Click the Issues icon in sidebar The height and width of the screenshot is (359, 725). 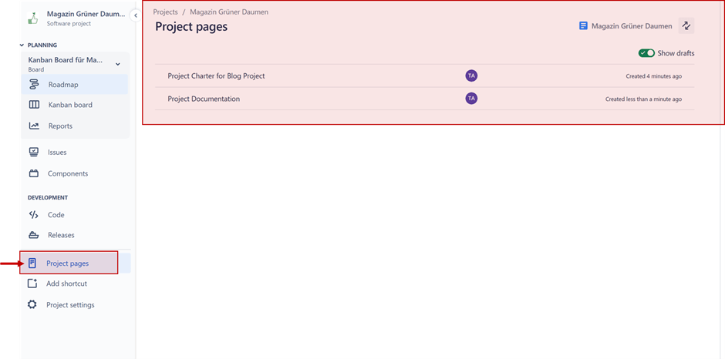(x=33, y=153)
